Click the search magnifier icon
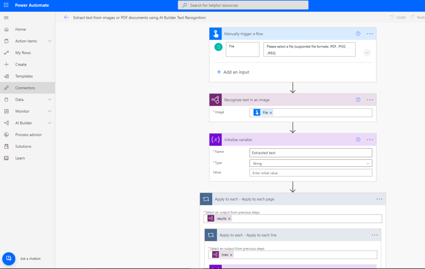Viewport: 425px width, 269px height. pyautogui.click(x=185, y=5)
